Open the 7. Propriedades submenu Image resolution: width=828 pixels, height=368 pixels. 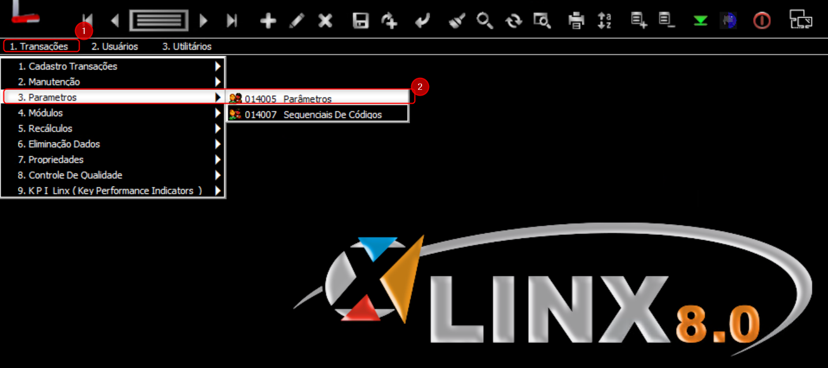tap(113, 160)
